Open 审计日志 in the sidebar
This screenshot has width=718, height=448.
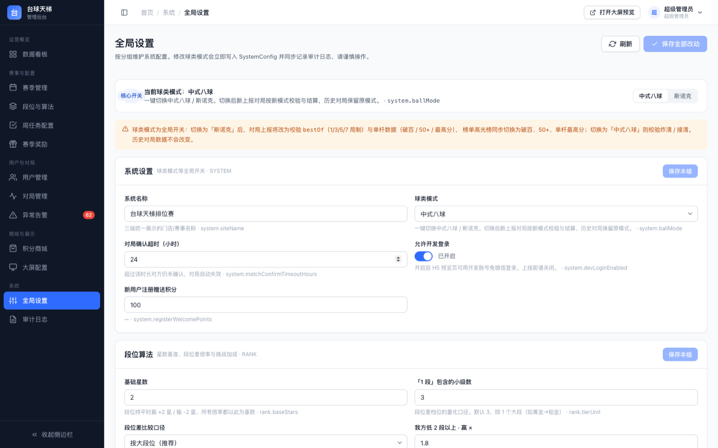click(52, 319)
